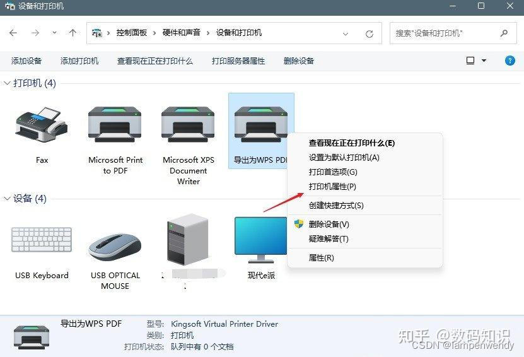Navigate to 硬件和声音 breadcrumb
Image resolution: width=524 pixels, height=357 pixels.
(182, 33)
